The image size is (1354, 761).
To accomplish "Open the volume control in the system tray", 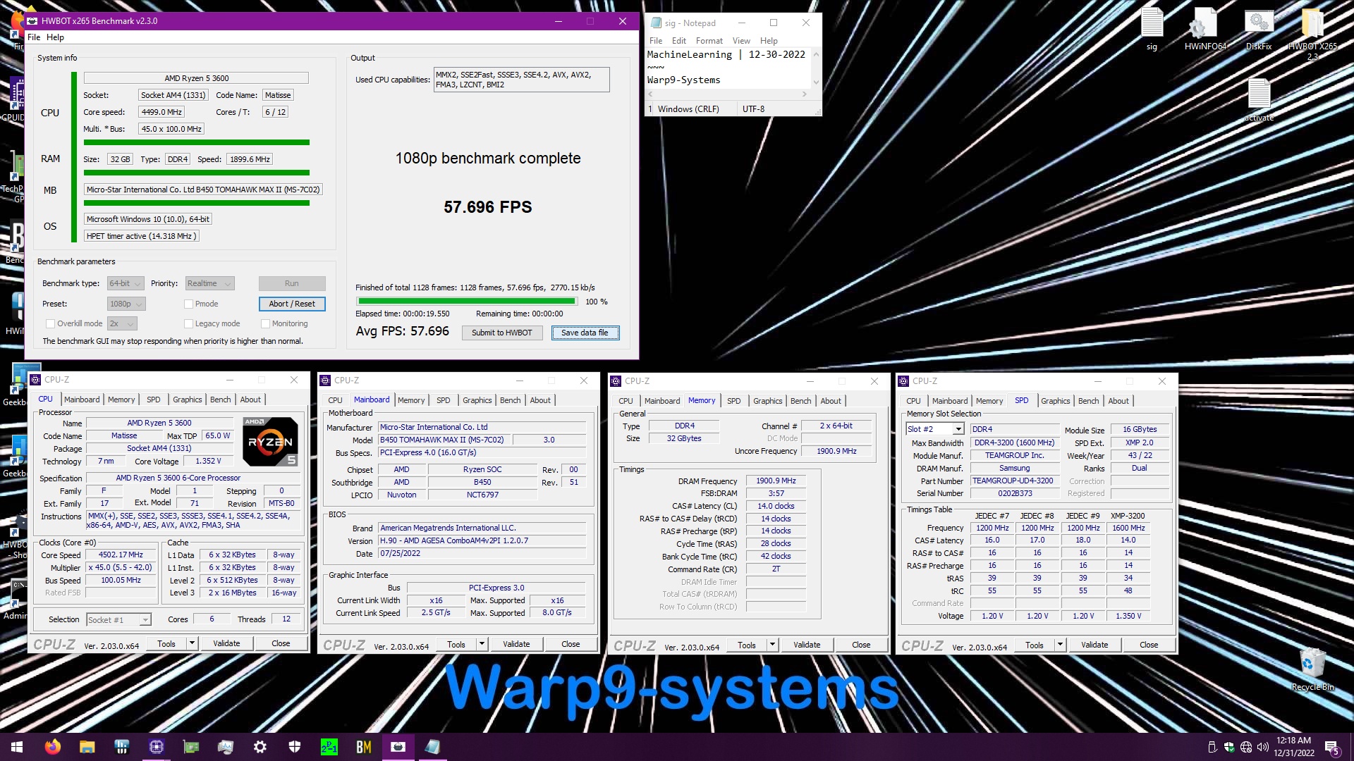I will click(1262, 747).
